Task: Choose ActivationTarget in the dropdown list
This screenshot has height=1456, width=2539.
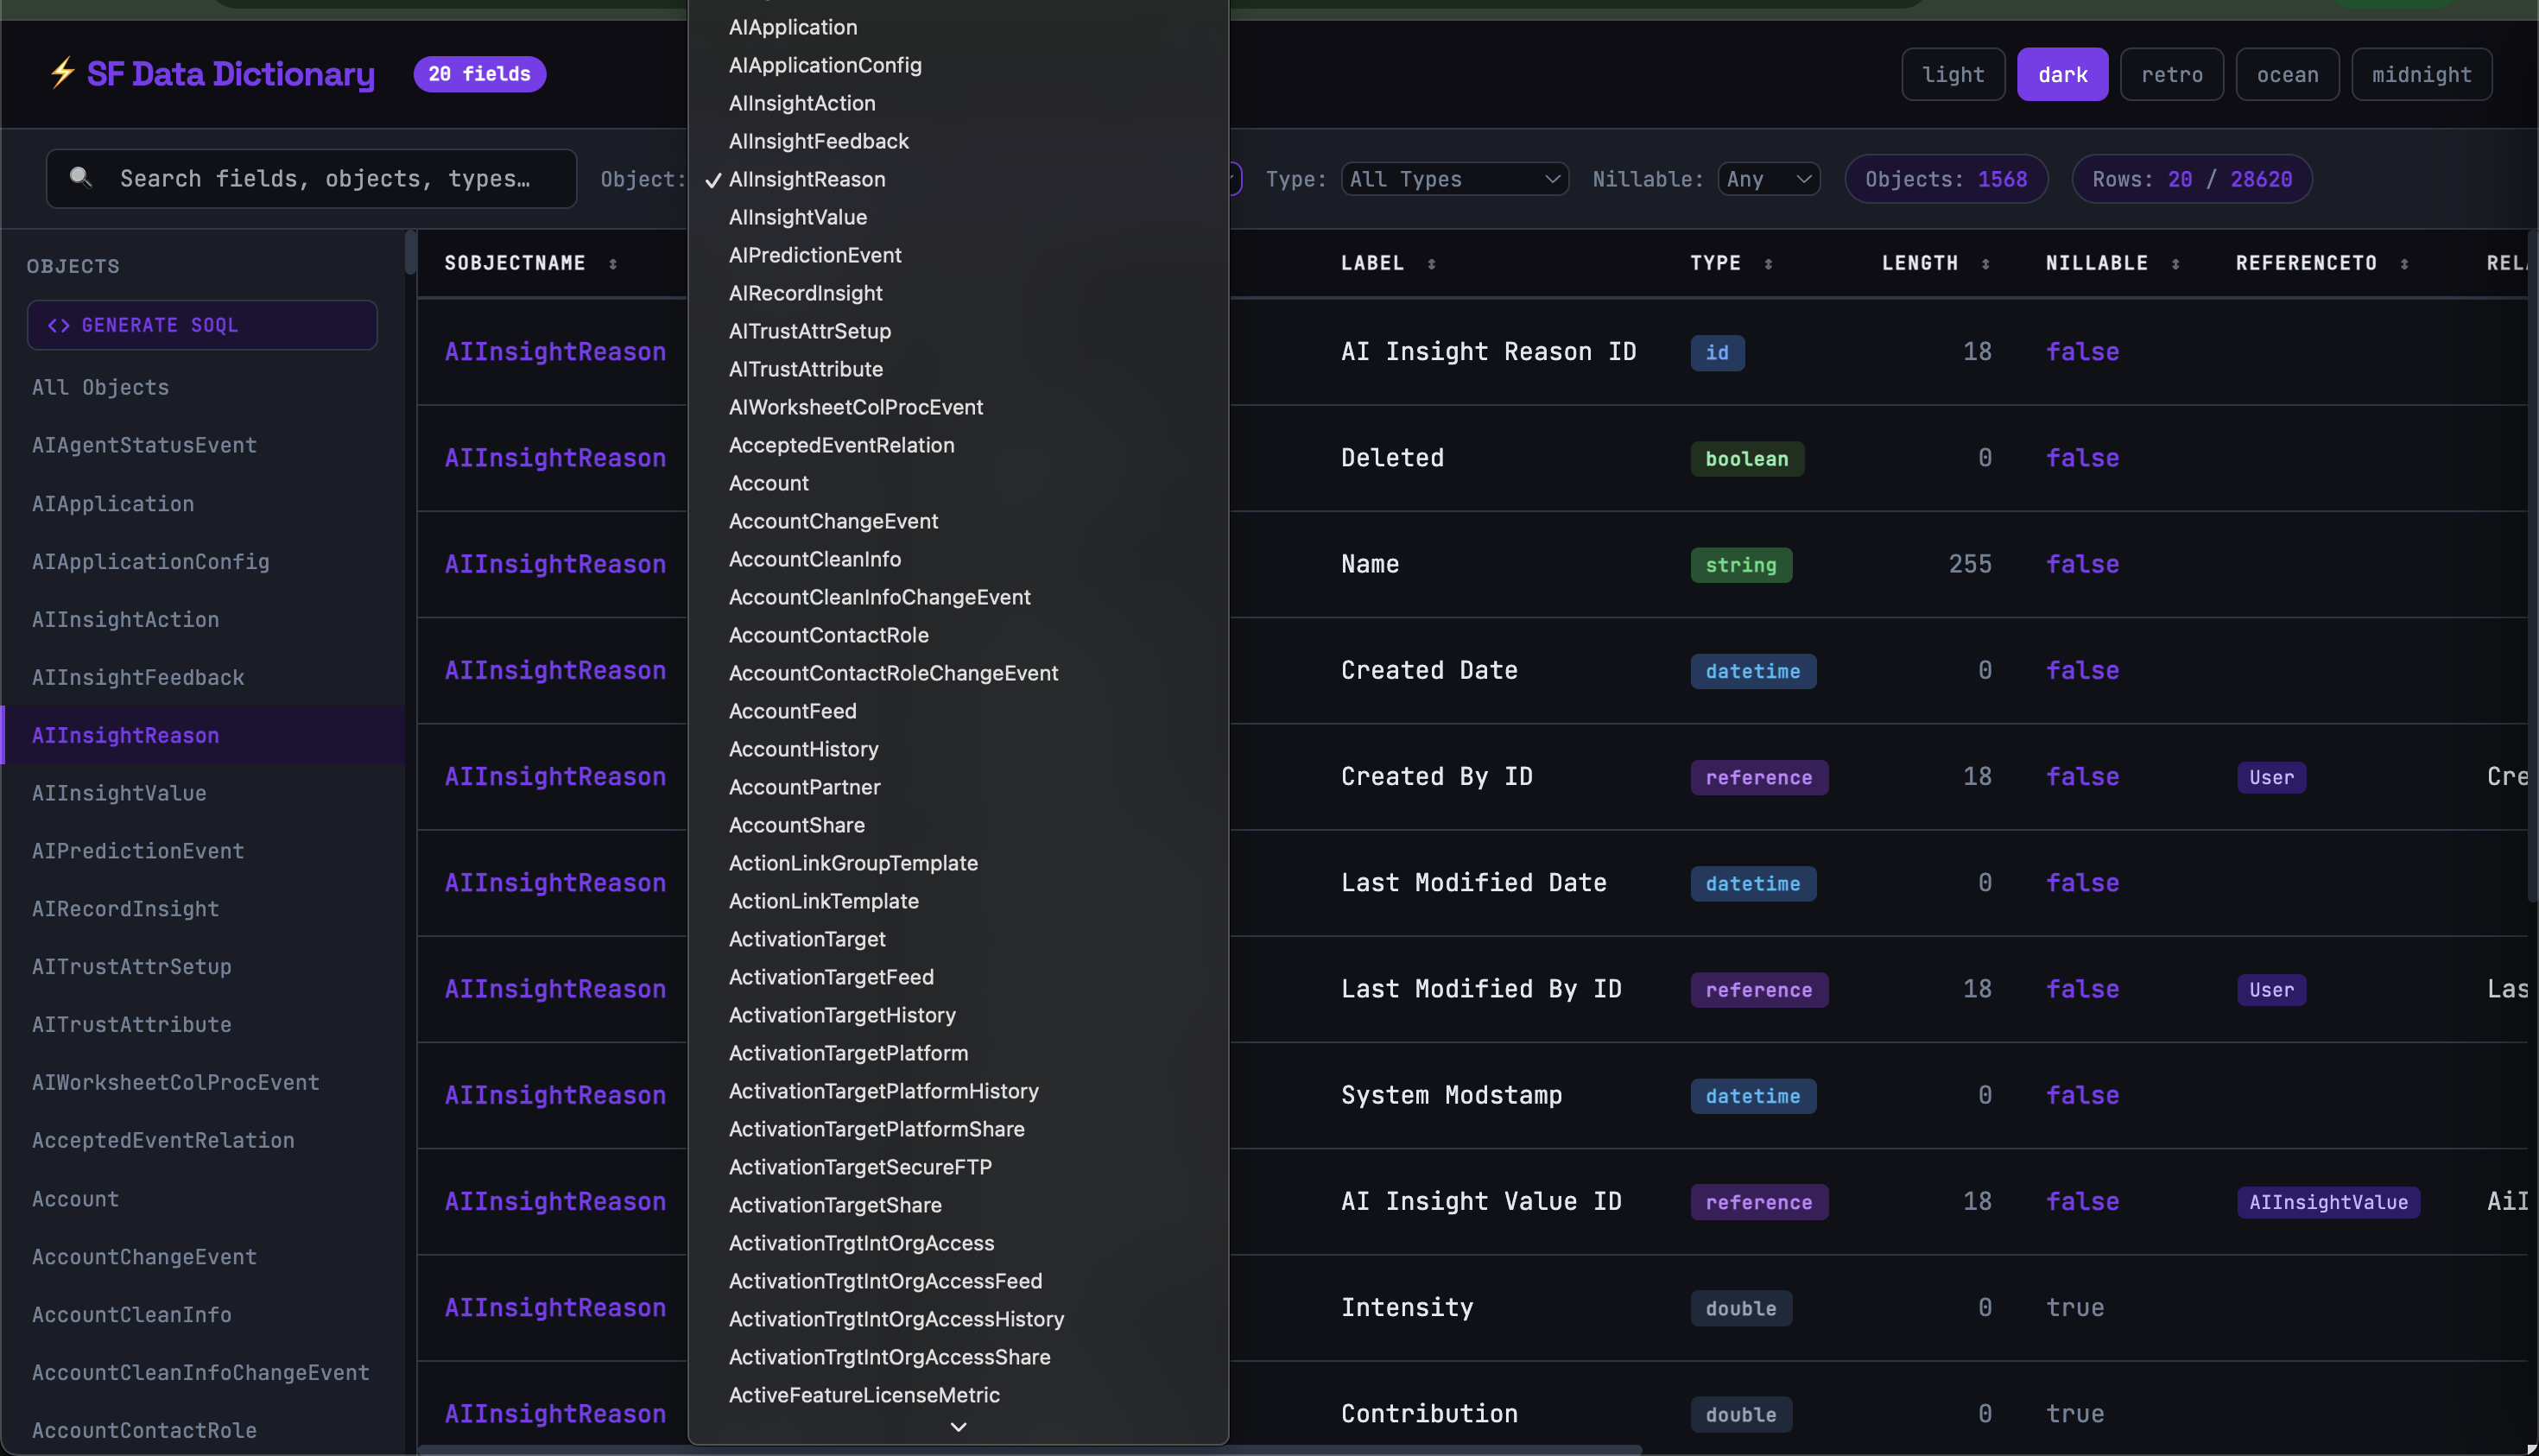Action: click(958, 939)
